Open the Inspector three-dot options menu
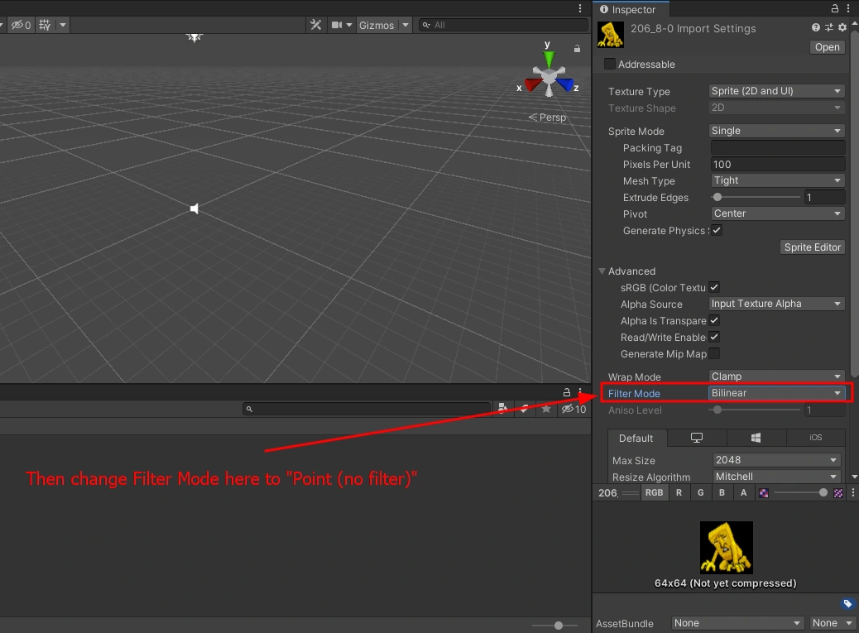 850,8
